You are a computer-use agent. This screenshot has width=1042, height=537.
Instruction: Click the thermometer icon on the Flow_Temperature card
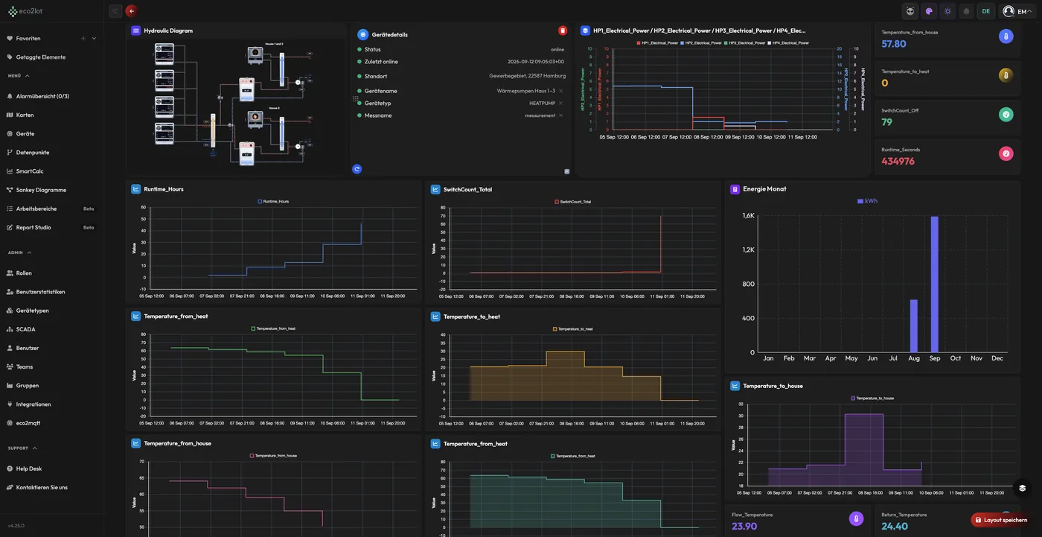[x=857, y=518]
